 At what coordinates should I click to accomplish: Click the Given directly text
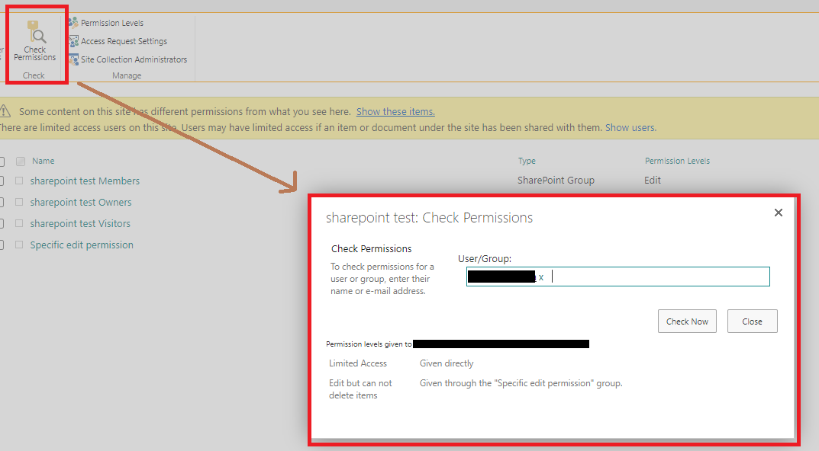pyautogui.click(x=447, y=363)
